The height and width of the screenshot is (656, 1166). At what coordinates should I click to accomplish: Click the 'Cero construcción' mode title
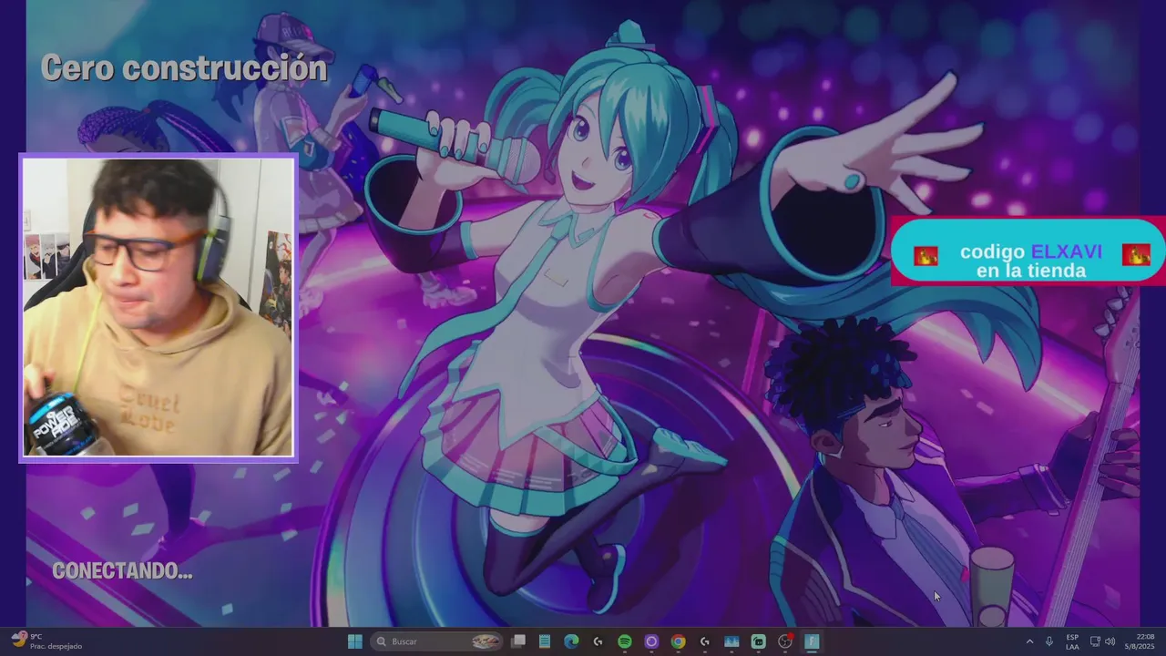tap(184, 68)
